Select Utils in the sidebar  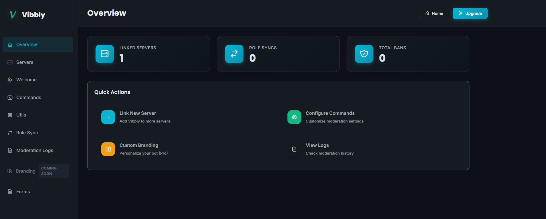tap(21, 115)
